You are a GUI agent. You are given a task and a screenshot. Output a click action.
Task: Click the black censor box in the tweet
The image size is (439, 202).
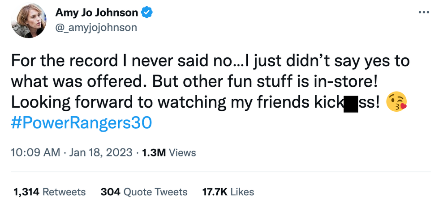tap(350, 103)
